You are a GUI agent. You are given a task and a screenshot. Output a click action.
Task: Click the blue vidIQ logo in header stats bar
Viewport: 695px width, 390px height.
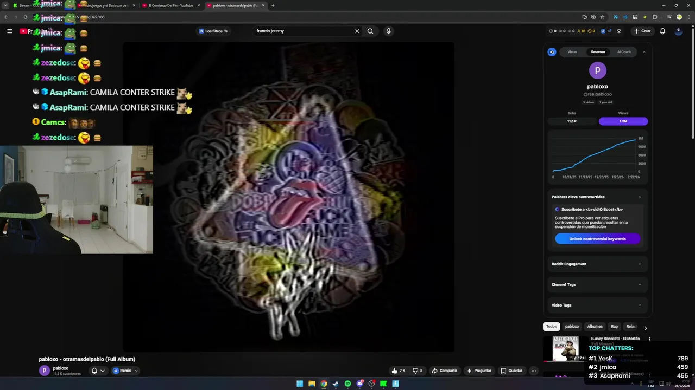(x=603, y=31)
